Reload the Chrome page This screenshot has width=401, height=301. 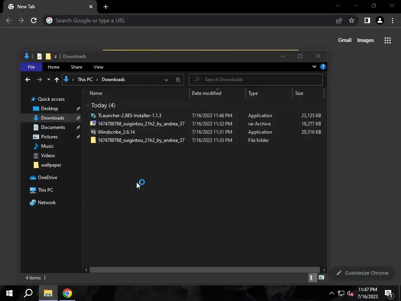(x=34, y=20)
